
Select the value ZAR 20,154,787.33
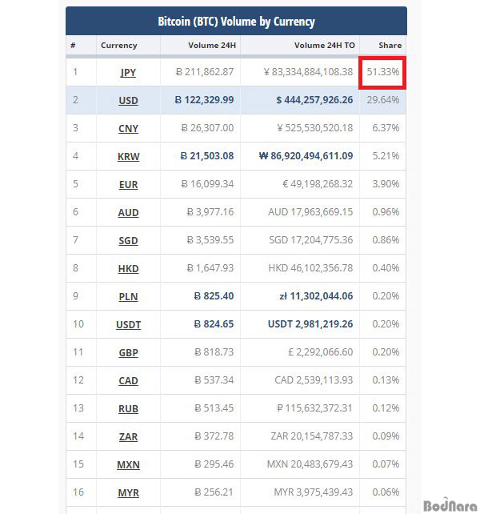coord(311,436)
